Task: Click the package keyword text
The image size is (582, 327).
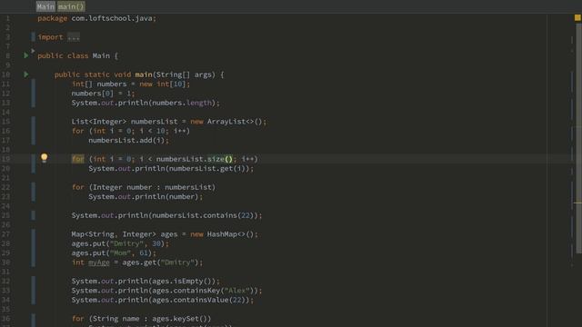Action: 53,18
